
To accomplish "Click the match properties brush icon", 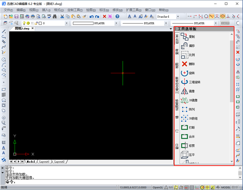I will pos(84,16).
